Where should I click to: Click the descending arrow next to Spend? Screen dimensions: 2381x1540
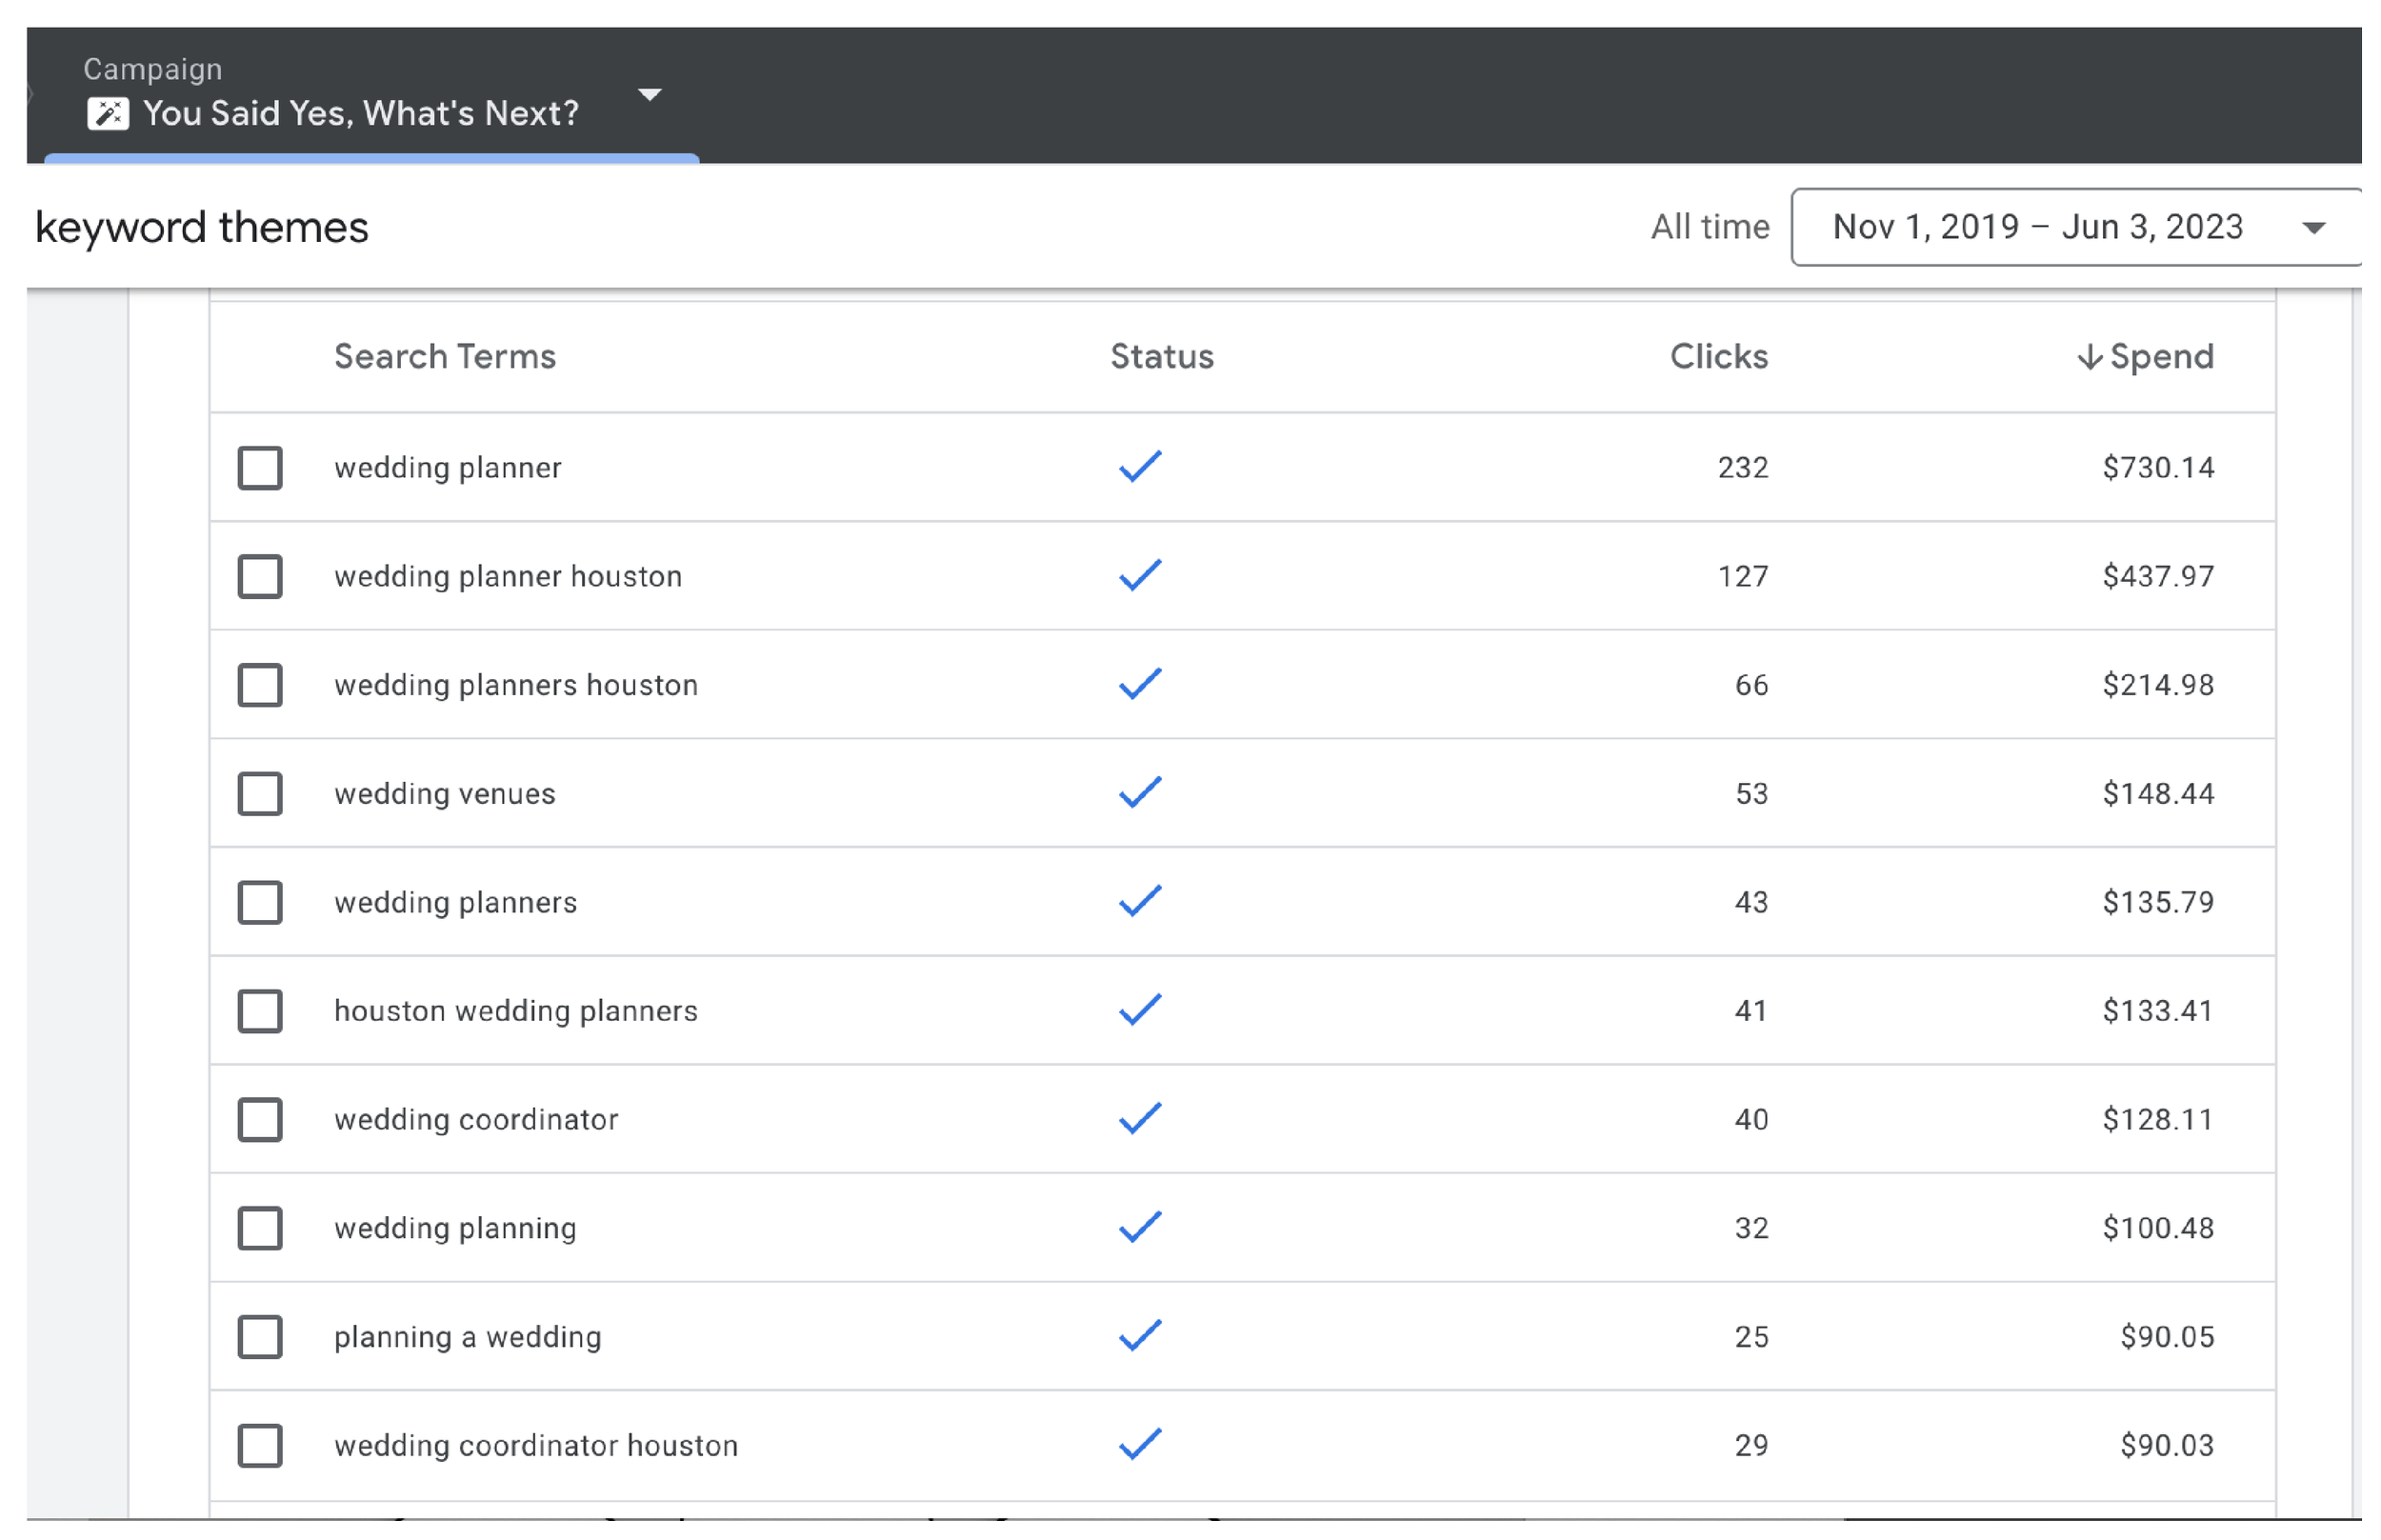[x=2089, y=357]
